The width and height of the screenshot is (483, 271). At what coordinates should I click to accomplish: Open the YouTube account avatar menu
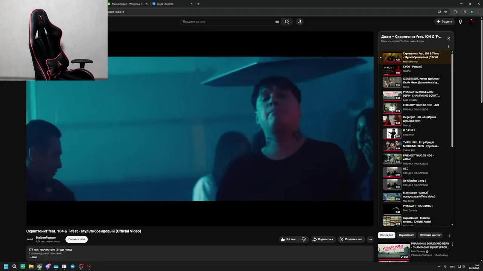point(472,22)
